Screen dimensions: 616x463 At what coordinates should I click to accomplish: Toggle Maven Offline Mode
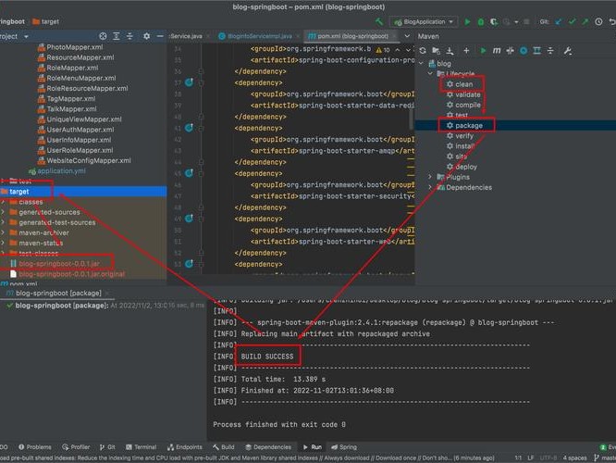pos(510,50)
